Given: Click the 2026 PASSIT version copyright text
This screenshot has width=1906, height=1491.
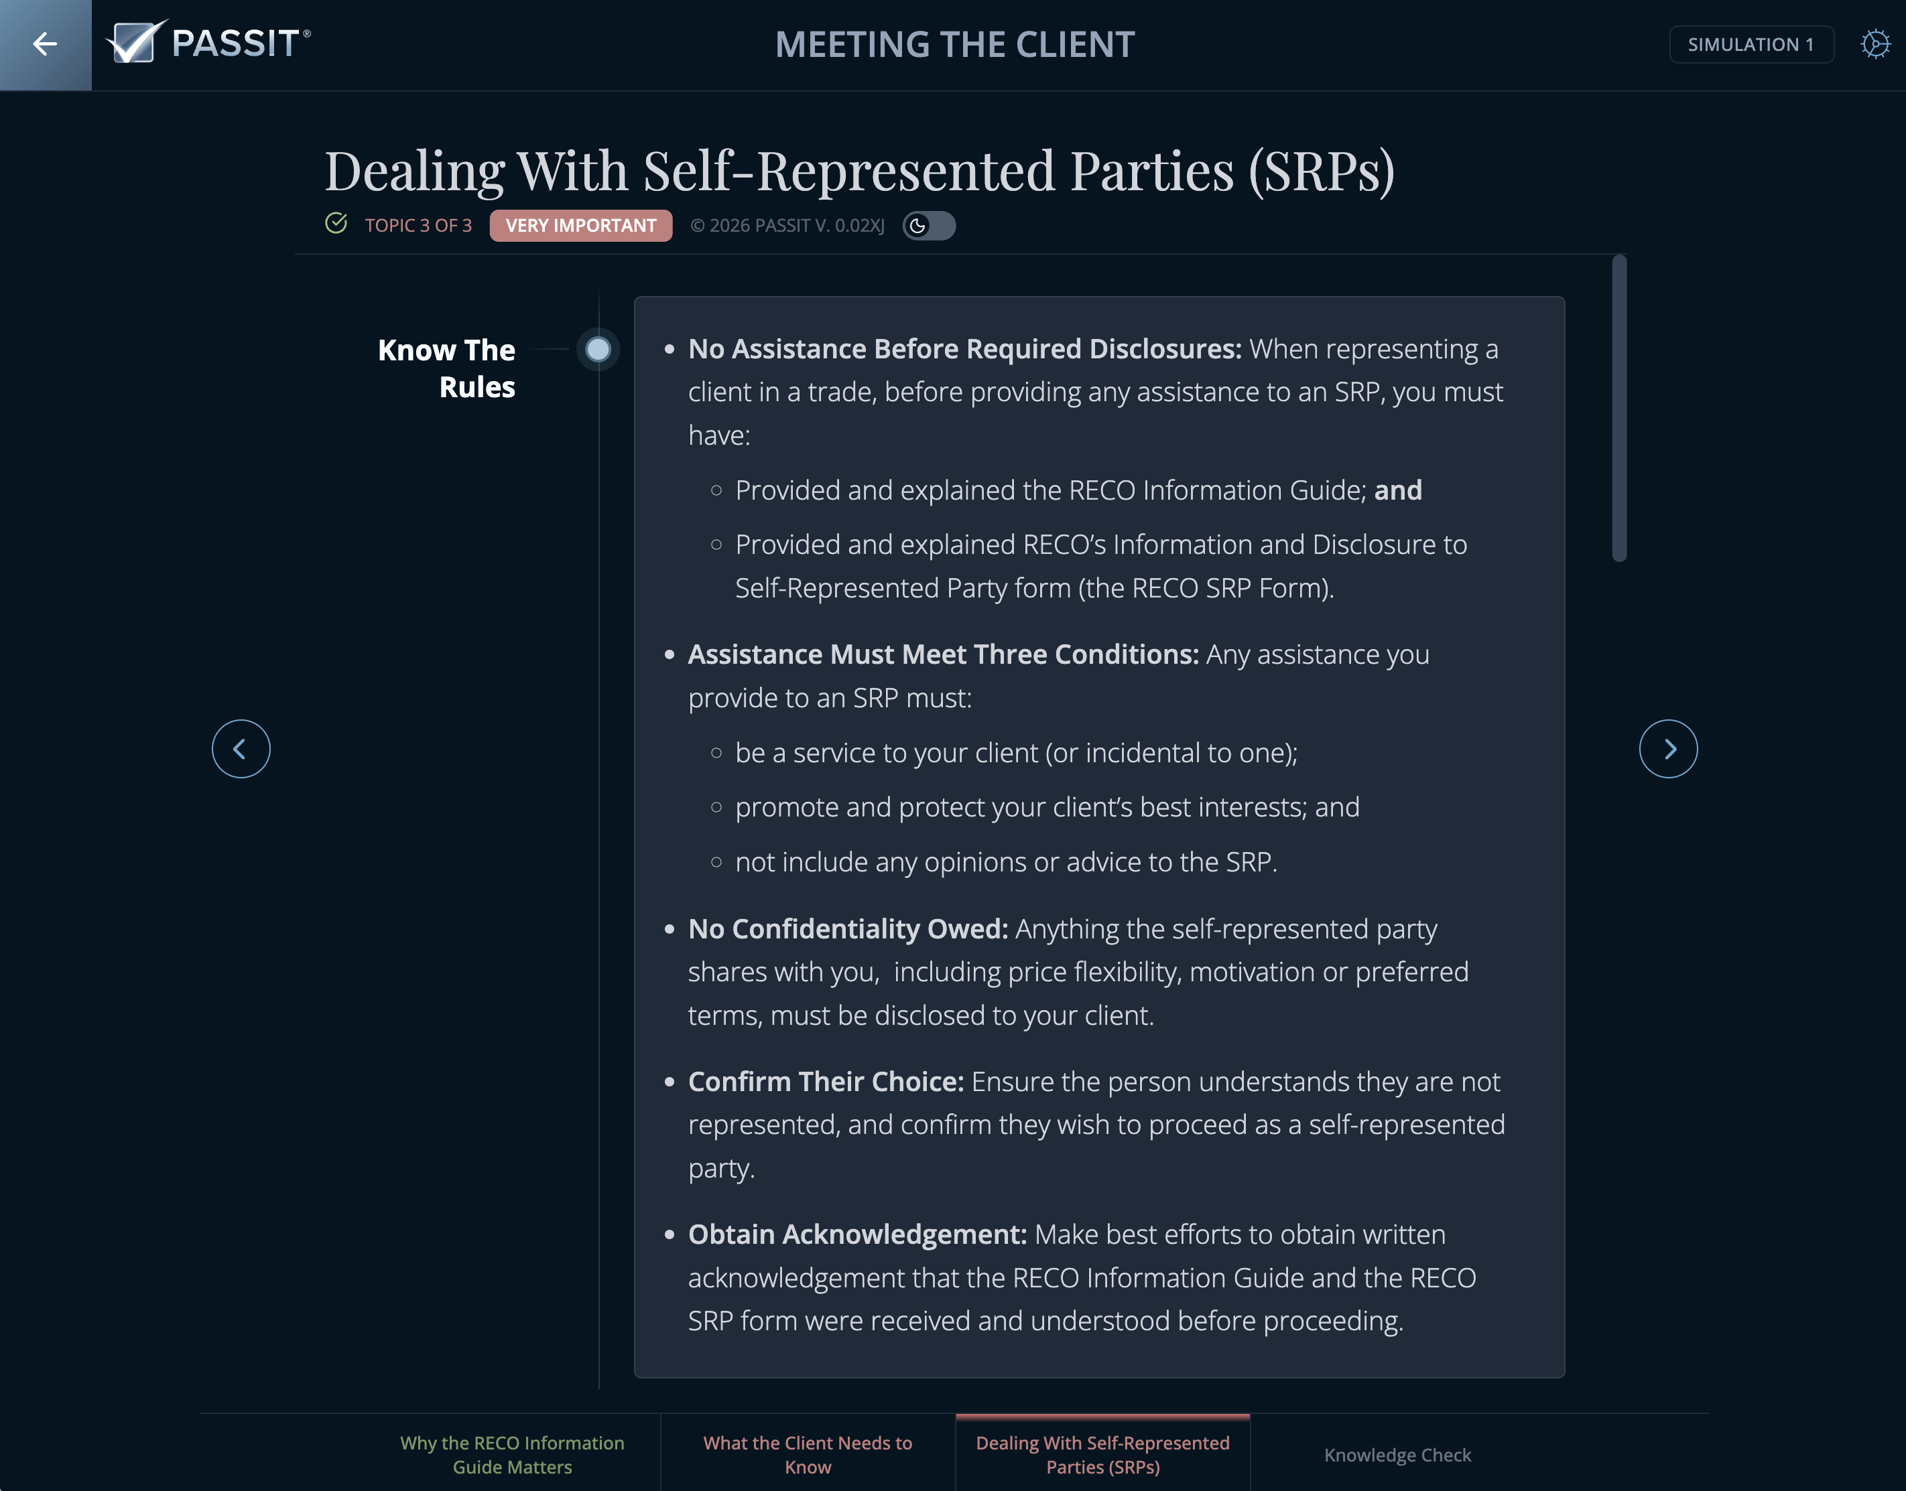Looking at the screenshot, I should coord(787,226).
